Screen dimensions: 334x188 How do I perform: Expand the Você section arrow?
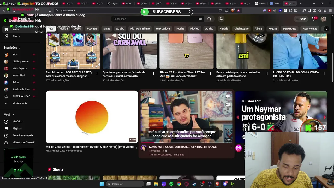coord(13,115)
